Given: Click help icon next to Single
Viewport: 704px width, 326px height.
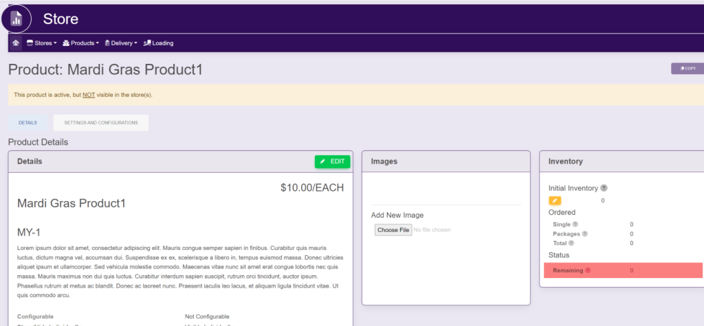Looking at the screenshot, I should tap(575, 224).
